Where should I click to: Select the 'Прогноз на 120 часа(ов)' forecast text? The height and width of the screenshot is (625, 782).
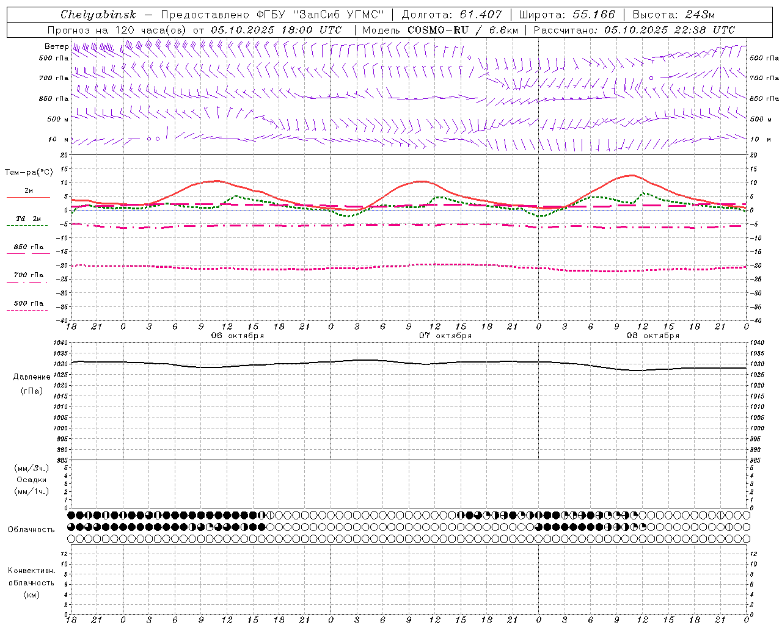coord(117,30)
